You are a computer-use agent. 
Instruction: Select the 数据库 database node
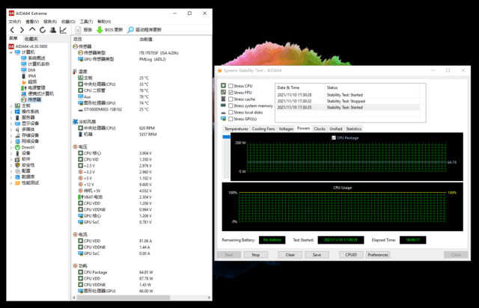pyautogui.click(x=25, y=176)
